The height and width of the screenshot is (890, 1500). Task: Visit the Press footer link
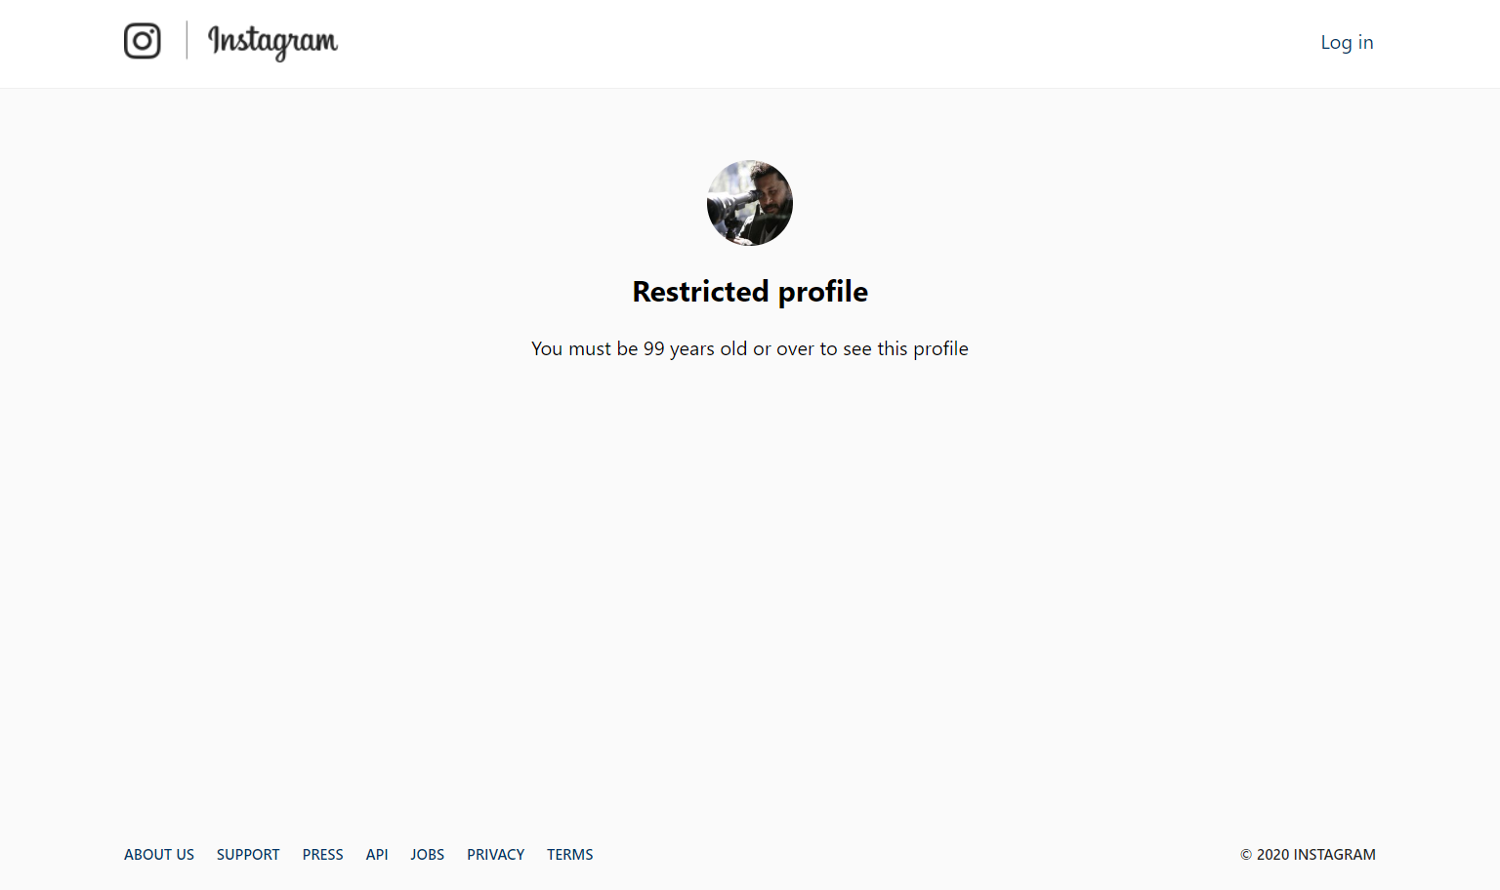[x=322, y=855]
